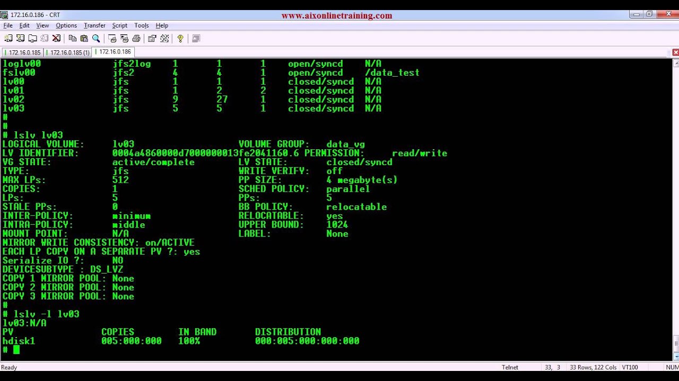Viewport: 679px width, 381px height.
Task: Click '33 Rows, 122 Cols' in status bar
Action: coord(593,367)
